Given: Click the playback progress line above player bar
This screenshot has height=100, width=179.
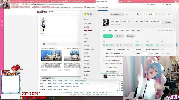Looking at the screenshot, I should click(x=111, y=73).
